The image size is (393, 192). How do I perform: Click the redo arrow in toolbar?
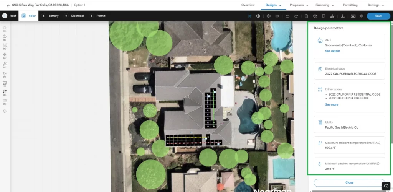coord(296,16)
